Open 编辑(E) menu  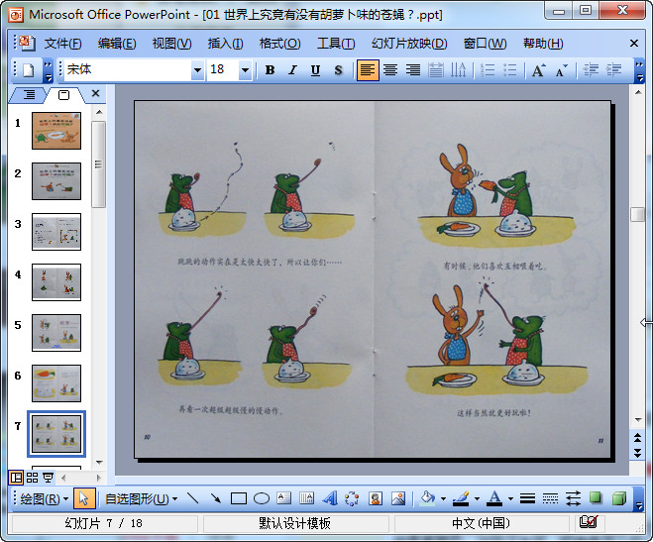coord(117,44)
